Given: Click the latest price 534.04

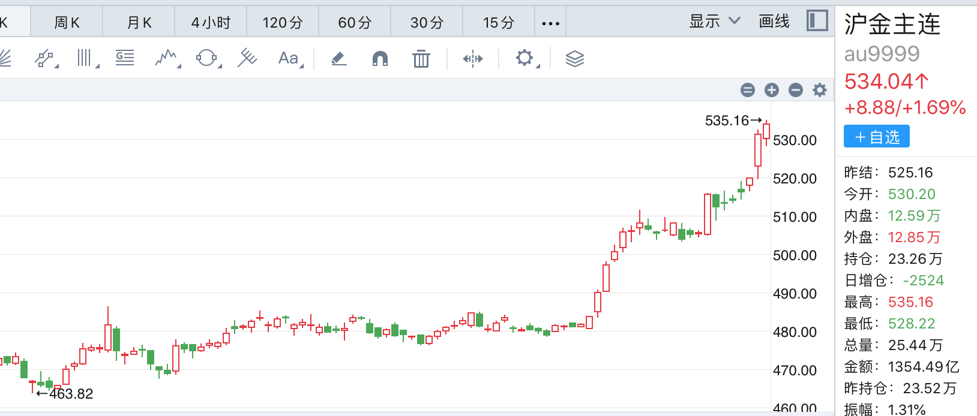Looking at the screenshot, I should tap(886, 81).
